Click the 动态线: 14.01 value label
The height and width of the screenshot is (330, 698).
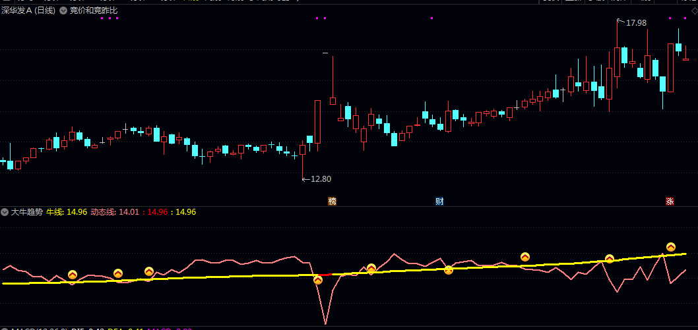pyautogui.click(x=115, y=212)
